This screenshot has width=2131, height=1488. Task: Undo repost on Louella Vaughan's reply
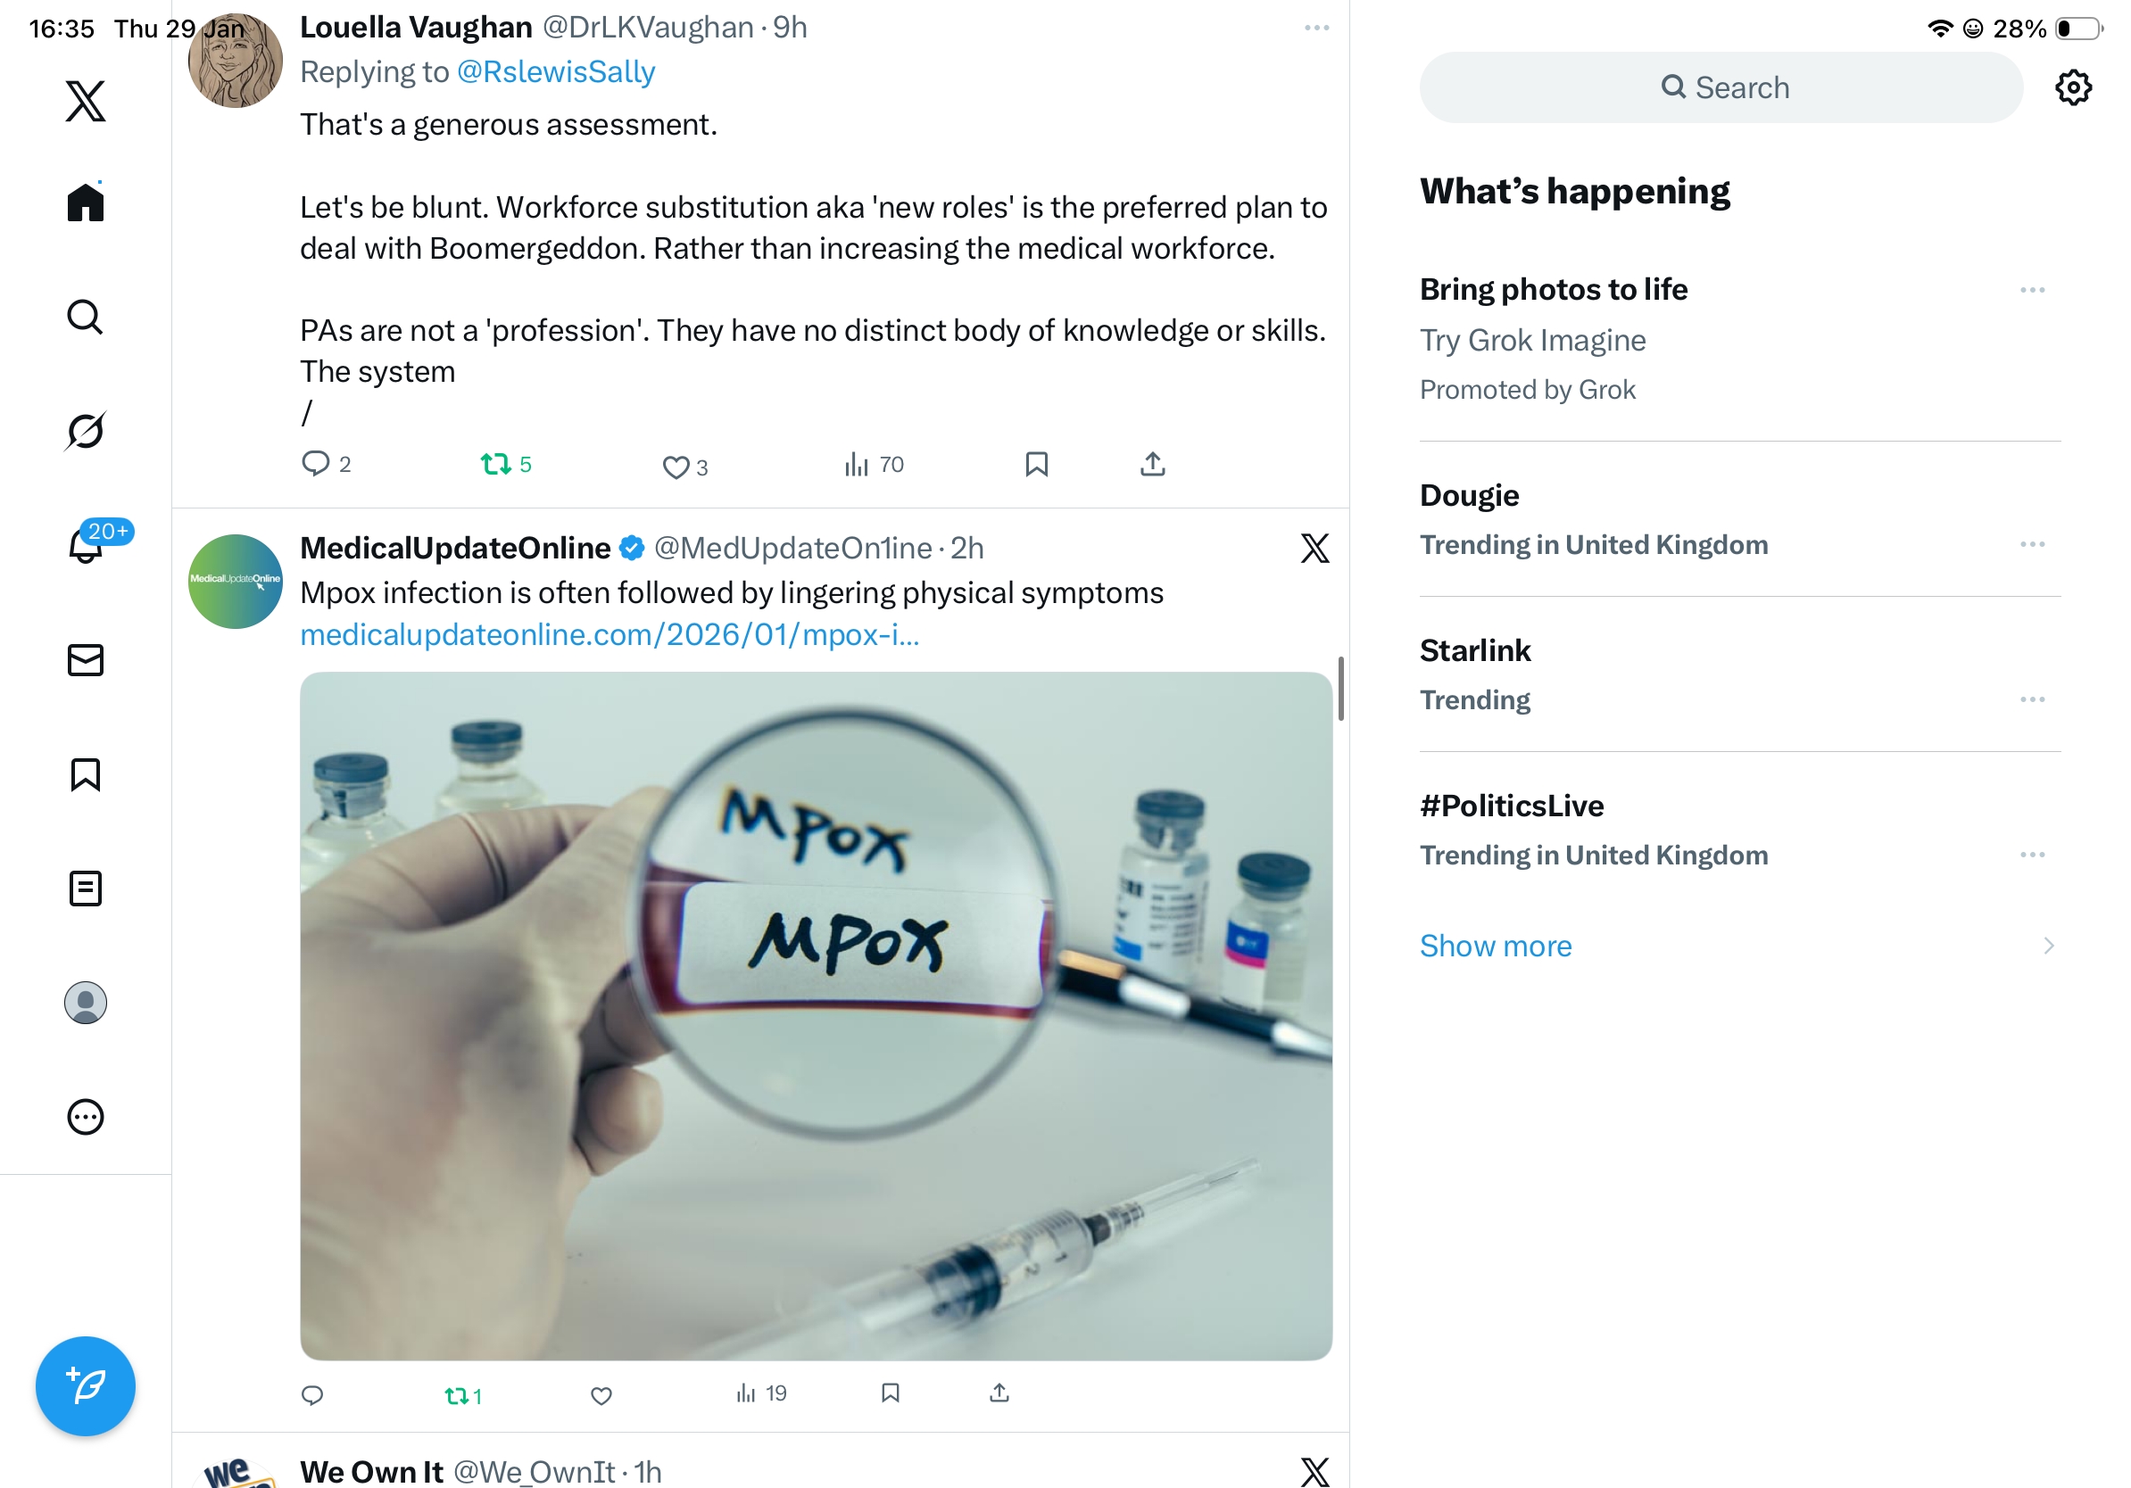(x=495, y=464)
